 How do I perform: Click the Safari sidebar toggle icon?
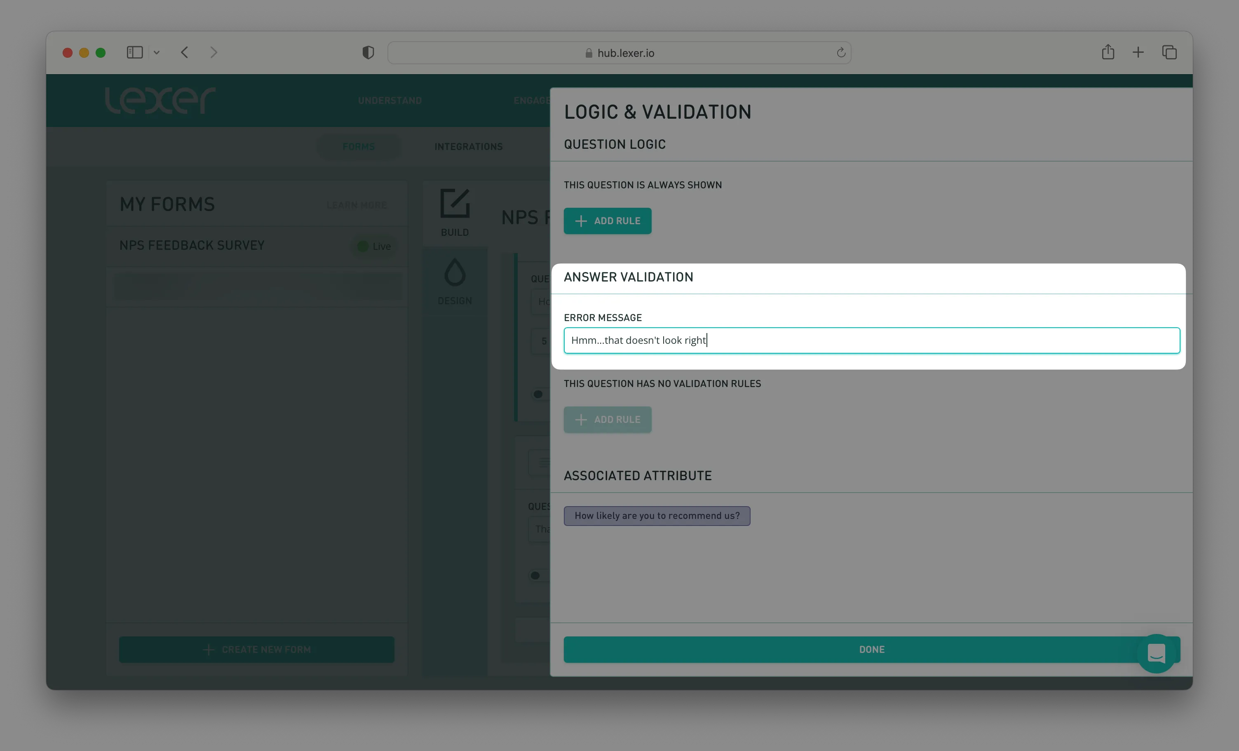[134, 52]
